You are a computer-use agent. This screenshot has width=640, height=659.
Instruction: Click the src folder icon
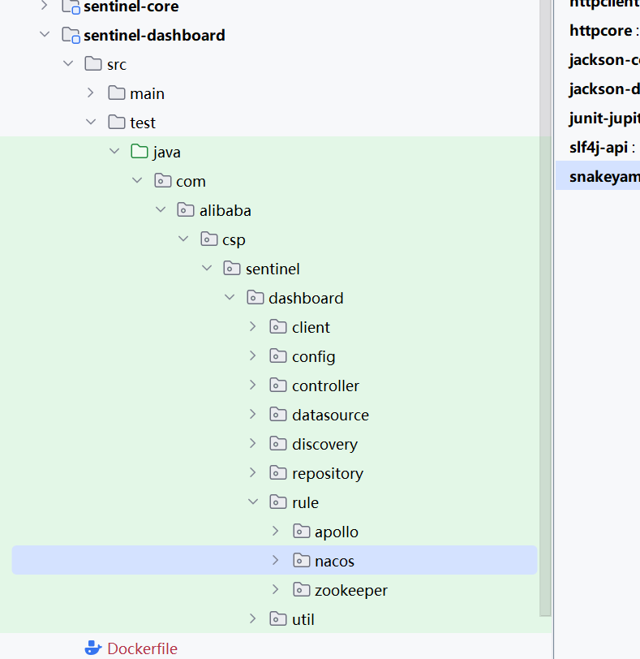(93, 64)
